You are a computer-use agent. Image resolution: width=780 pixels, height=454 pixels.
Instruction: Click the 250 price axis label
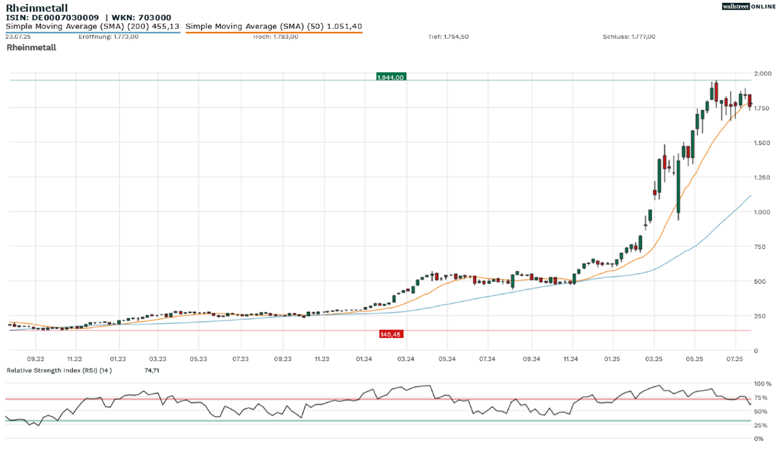(760, 316)
